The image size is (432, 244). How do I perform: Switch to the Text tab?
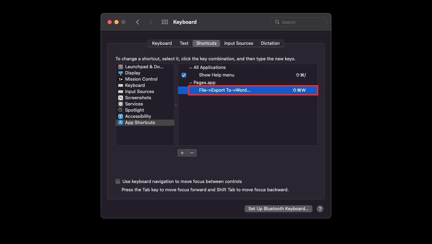click(x=184, y=43)
